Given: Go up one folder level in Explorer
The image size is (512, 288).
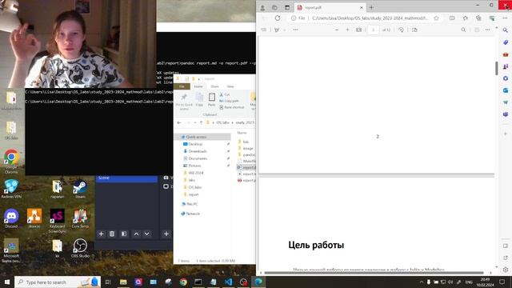Looking at the screenshot, I should [x=201, y=122].
